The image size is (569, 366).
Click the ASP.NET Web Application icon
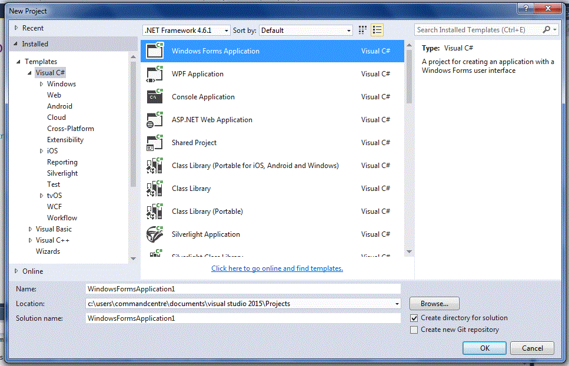[155, 120]
